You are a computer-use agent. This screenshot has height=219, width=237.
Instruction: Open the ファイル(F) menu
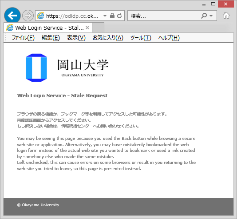23,38
